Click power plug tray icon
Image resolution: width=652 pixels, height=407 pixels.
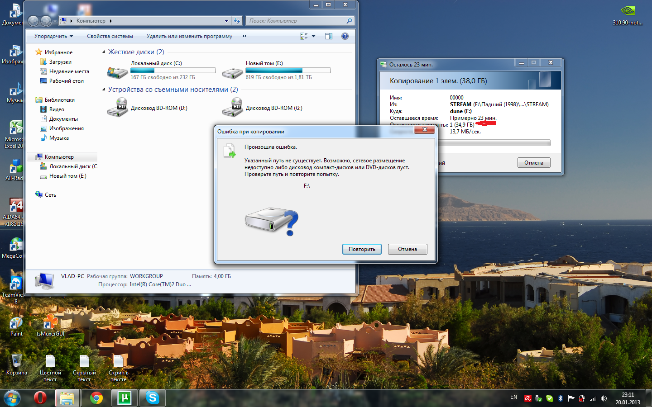[x=582, y=398]
